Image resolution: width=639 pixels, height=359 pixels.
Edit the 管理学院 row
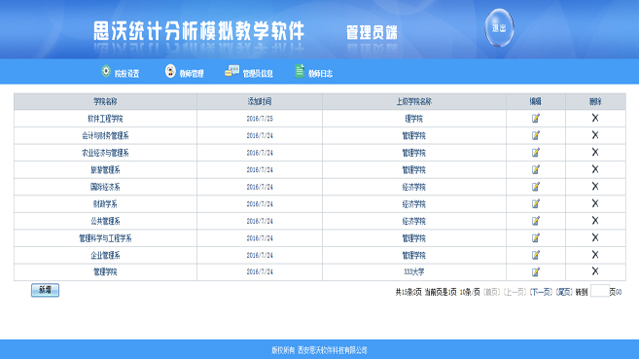[x=536, y=271]
